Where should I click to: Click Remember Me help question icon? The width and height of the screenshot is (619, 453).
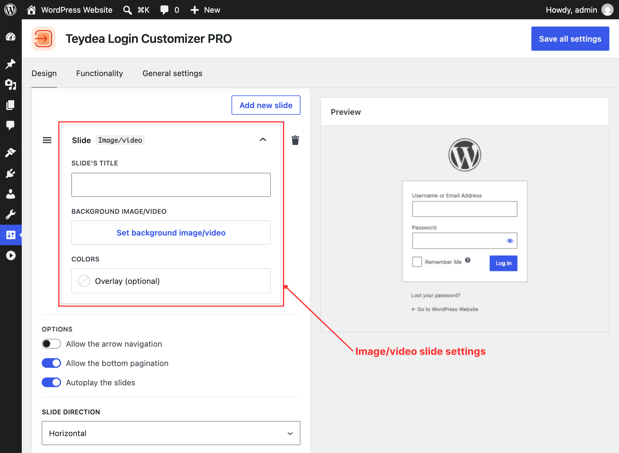coord(468,260)
